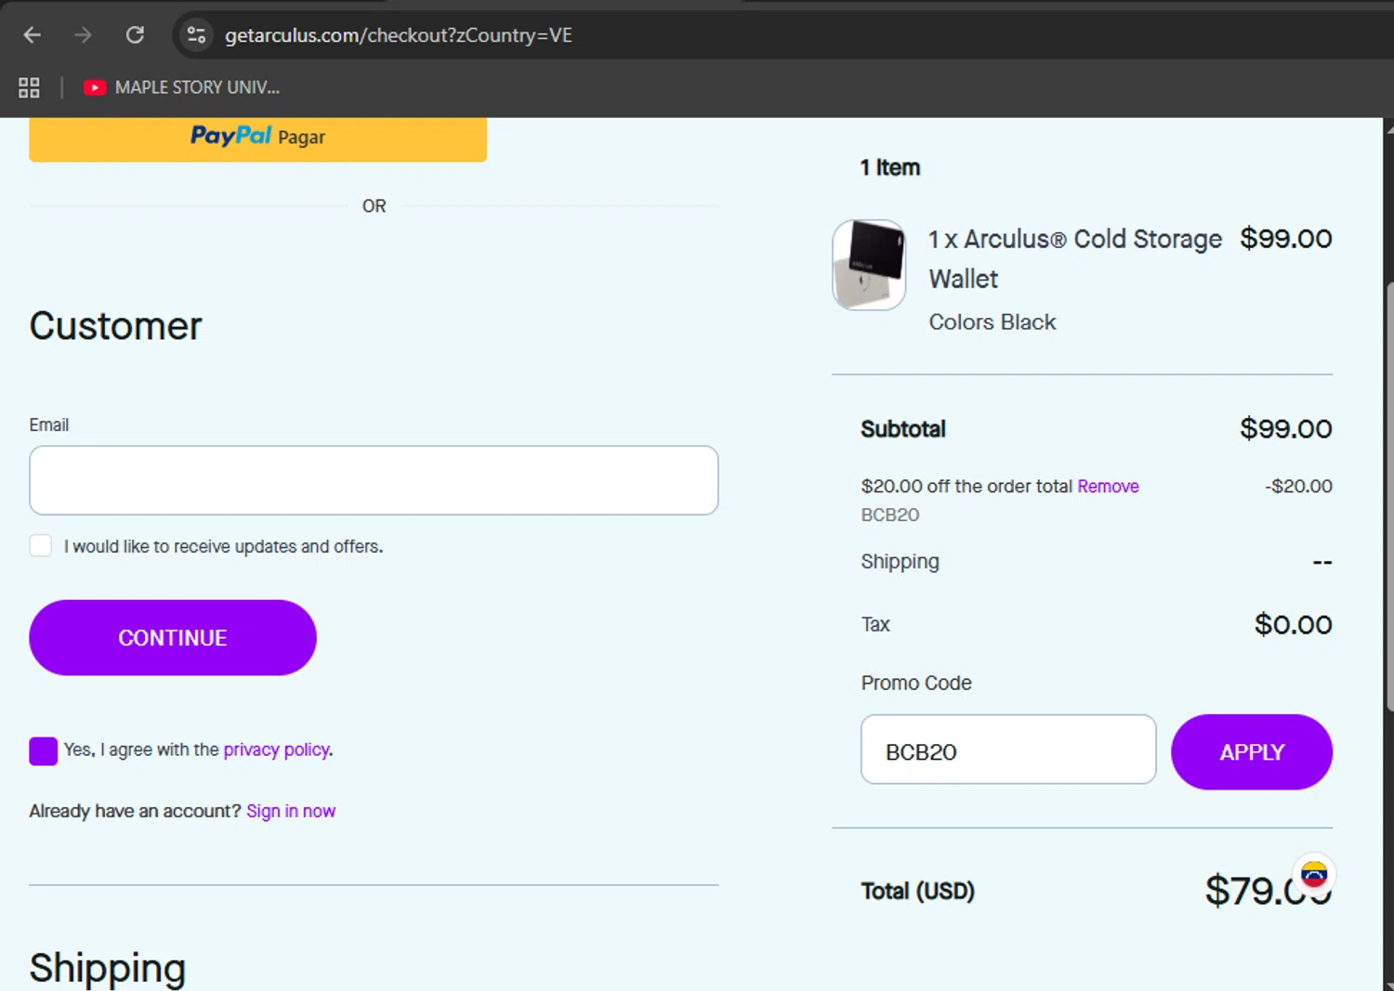Go back with the browser back arrow
The width and height of the screenshot is (1394, 991).
click(33, 35)
